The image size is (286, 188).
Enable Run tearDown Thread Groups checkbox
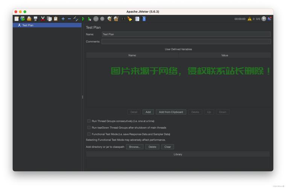[89, 127]
